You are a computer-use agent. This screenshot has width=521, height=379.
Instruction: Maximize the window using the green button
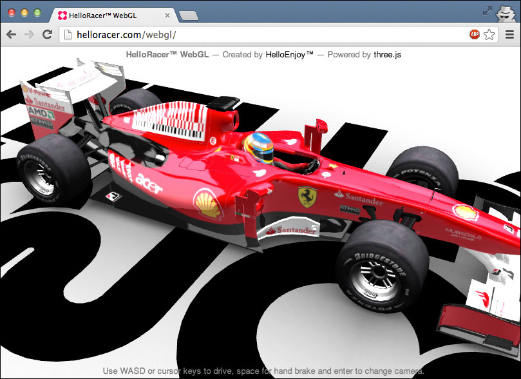(x=37, y=13)
